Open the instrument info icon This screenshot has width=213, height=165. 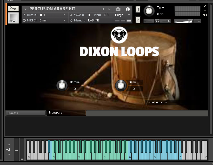click(x=128, y=9)
